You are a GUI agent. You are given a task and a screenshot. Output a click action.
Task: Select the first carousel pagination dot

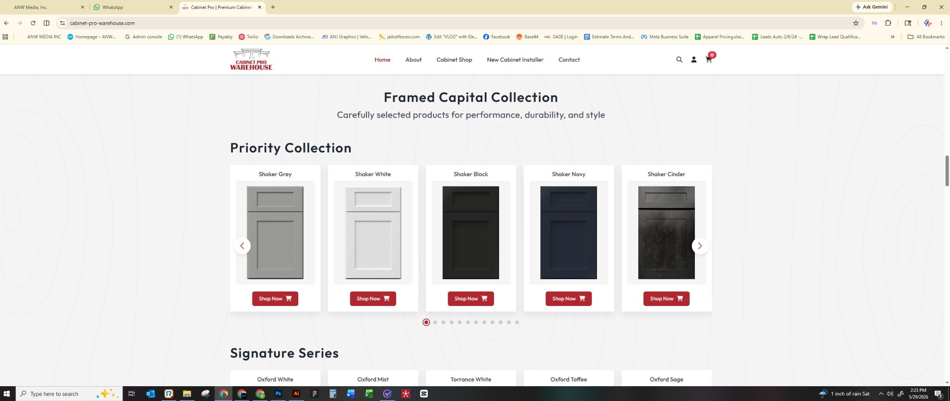pyautogui.click(x=426, y=322)
